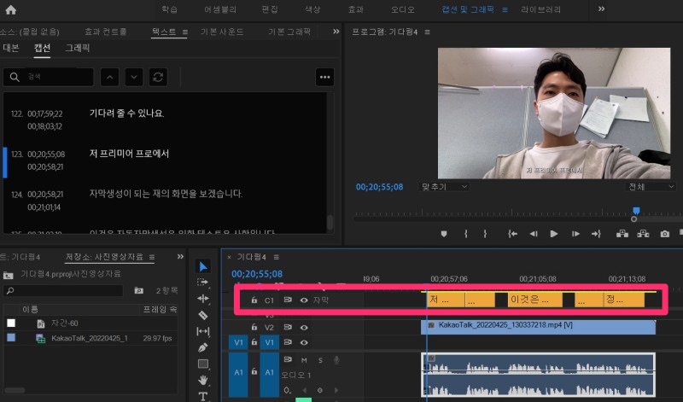Click the Lift button

tap(622, 234)
